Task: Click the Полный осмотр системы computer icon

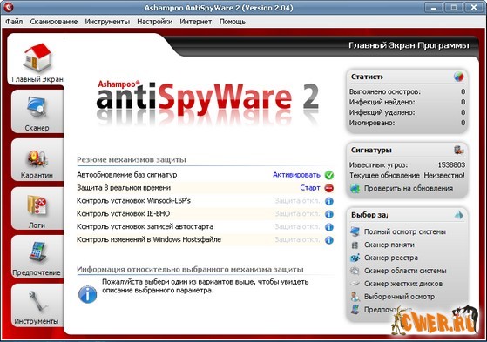Action: tap(355, 231)
